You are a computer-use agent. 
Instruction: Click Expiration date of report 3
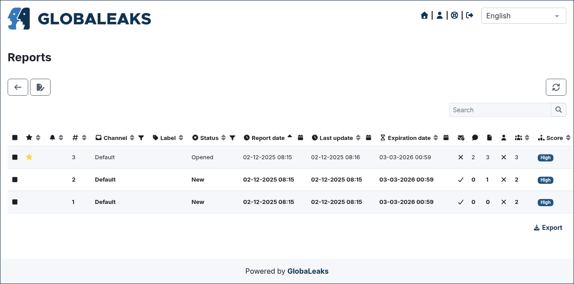tap(406, 157)
